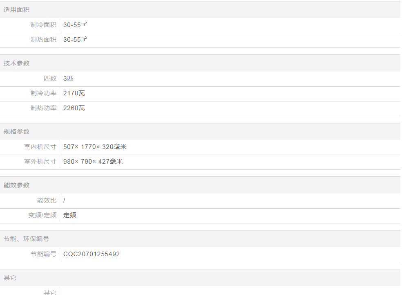Click the 规格参数 section header
Screen dimensions: 404x295
(17, 132)
